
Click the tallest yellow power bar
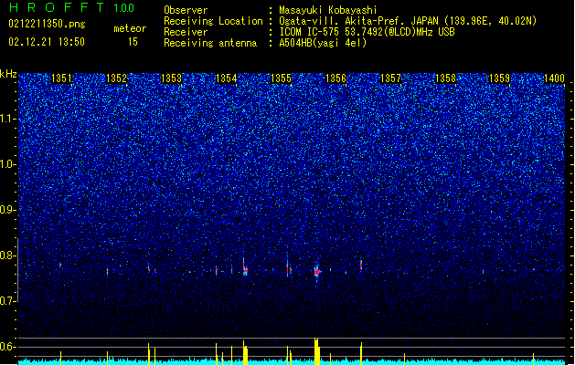(x=317, y=351)
